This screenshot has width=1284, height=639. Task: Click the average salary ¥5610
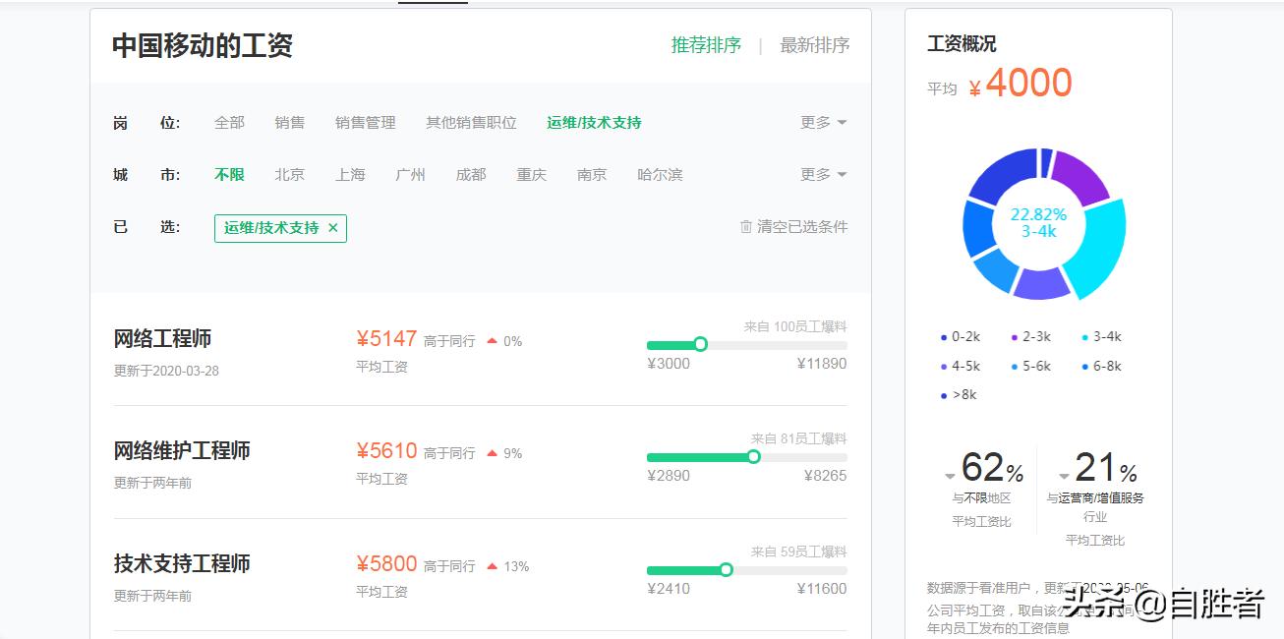(x=386, y=451)
